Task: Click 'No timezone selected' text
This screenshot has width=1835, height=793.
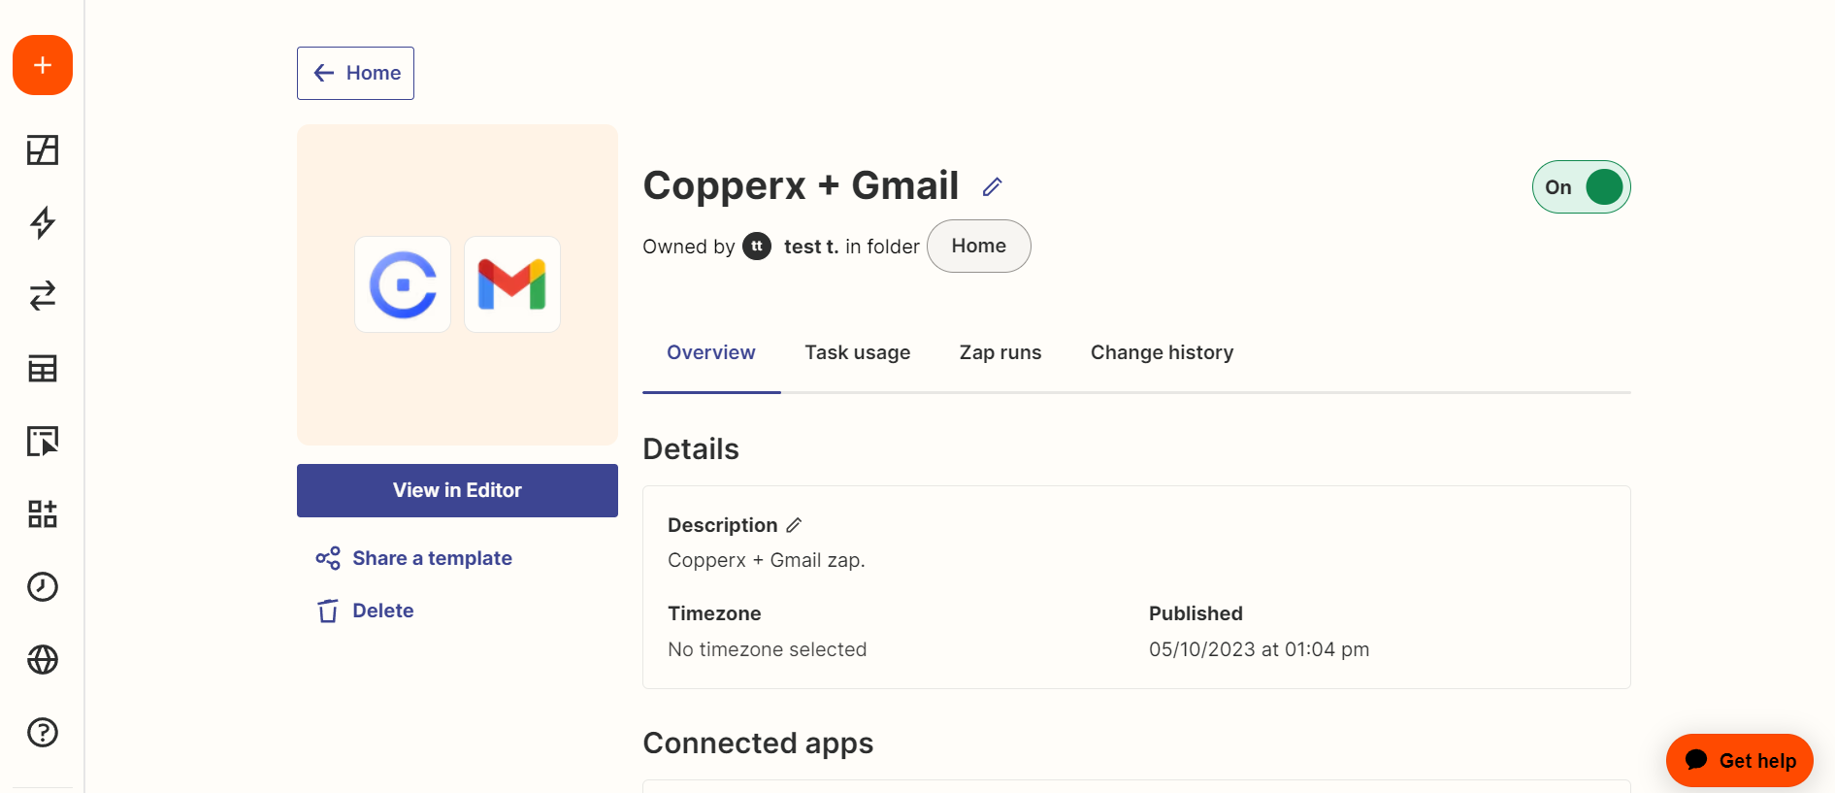Action: click(x=768, y=649)
